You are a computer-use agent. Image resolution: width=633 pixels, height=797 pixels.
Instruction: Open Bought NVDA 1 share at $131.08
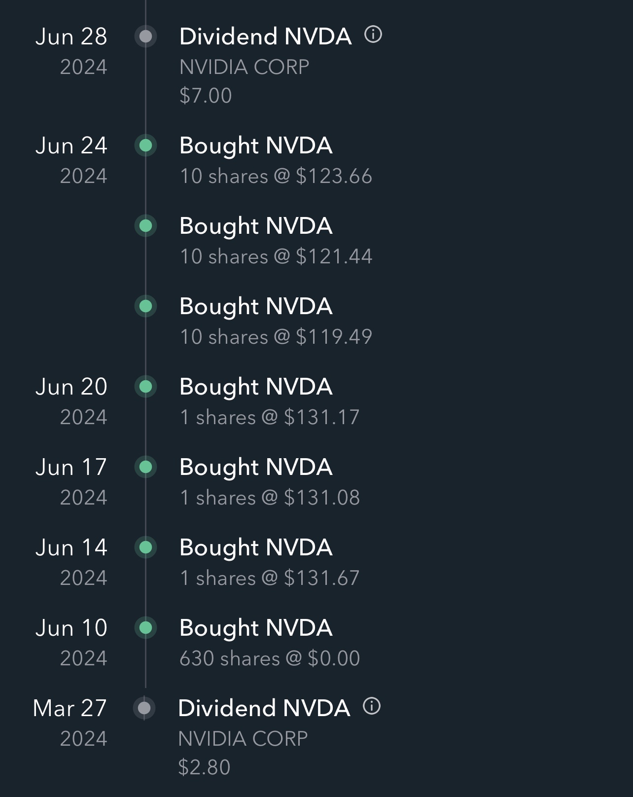click(256, 468)
